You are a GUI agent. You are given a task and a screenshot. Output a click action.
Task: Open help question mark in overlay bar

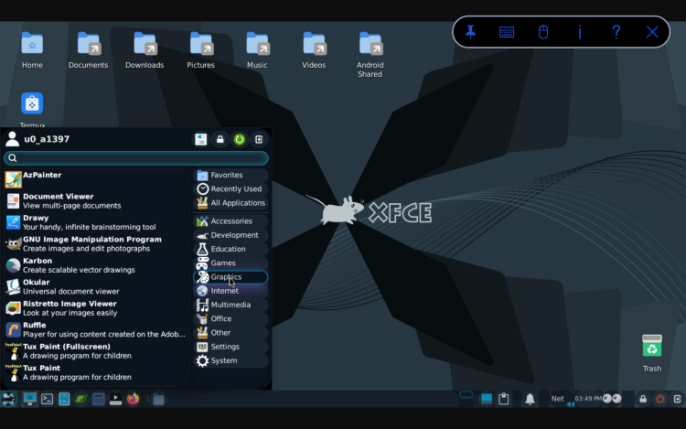[x=616, y=32]
